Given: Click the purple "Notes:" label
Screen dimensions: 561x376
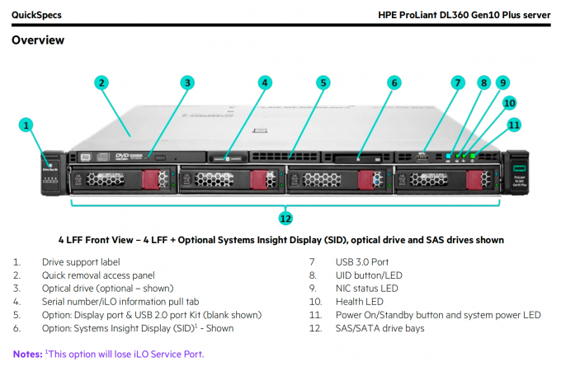Looking at the screenshot, I should click(x=27, y=355).
